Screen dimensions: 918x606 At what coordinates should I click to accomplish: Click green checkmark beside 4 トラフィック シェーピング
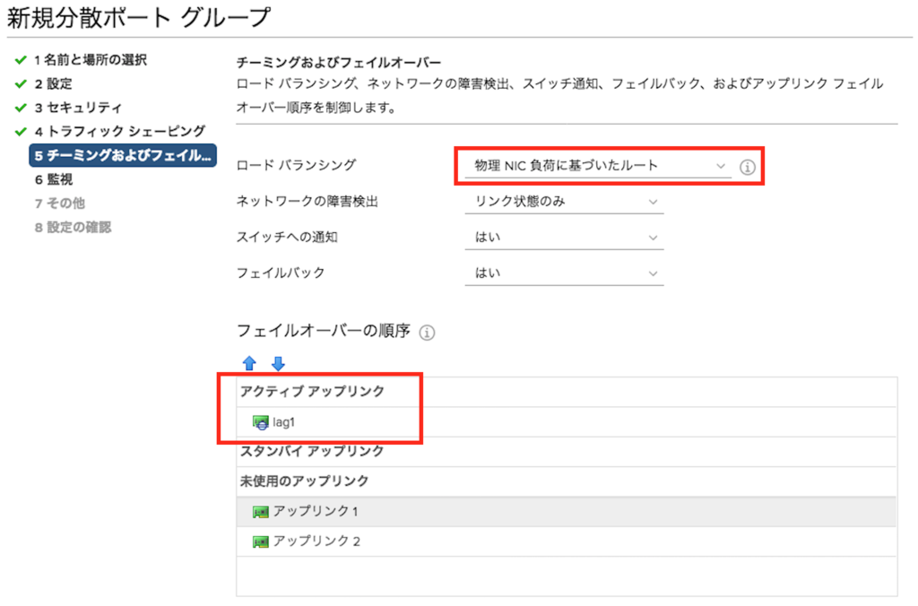[21, 131]
